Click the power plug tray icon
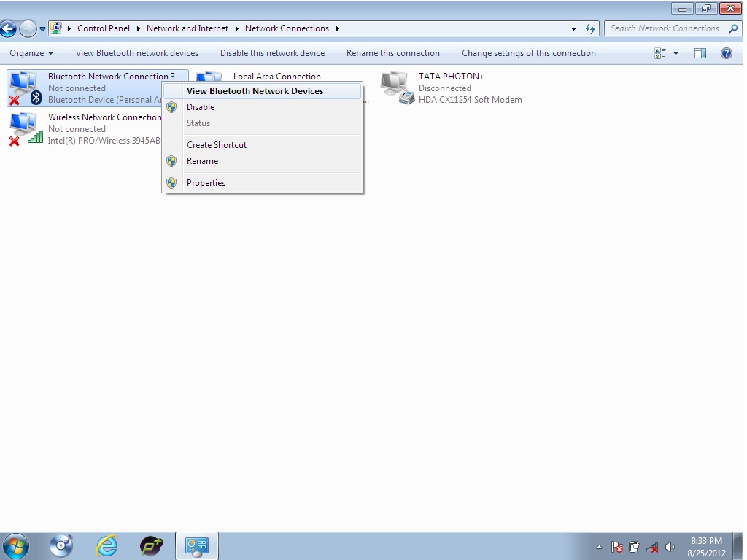Image resolution: width=747 pixels, height=560 pixels. pyautogui.click(x=634, y=547)
